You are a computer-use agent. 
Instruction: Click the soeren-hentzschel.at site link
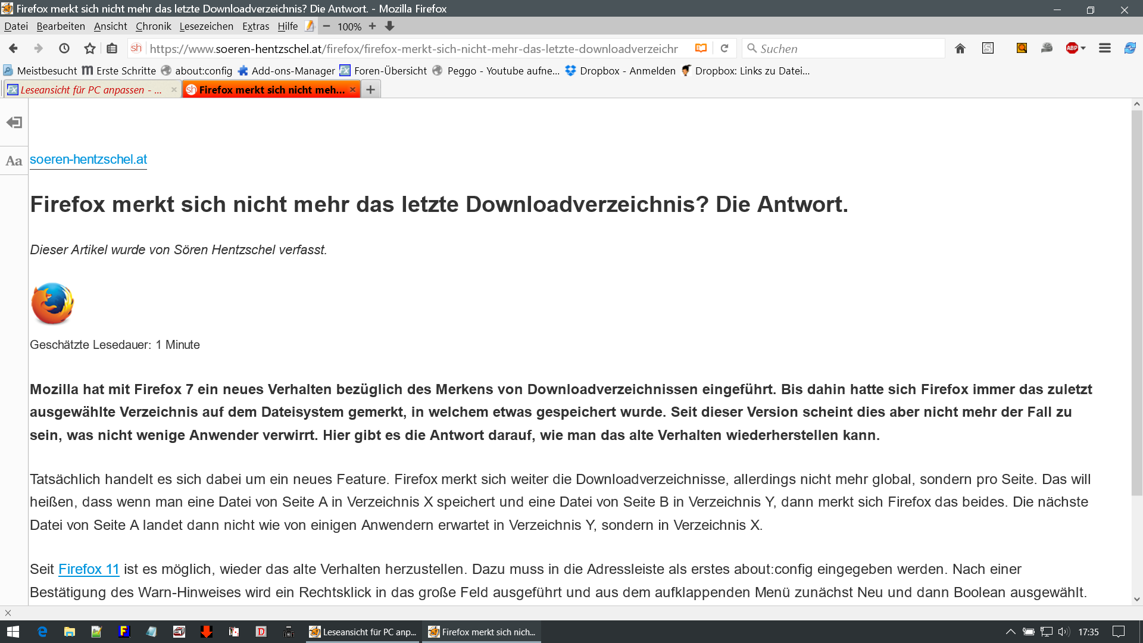88,160
